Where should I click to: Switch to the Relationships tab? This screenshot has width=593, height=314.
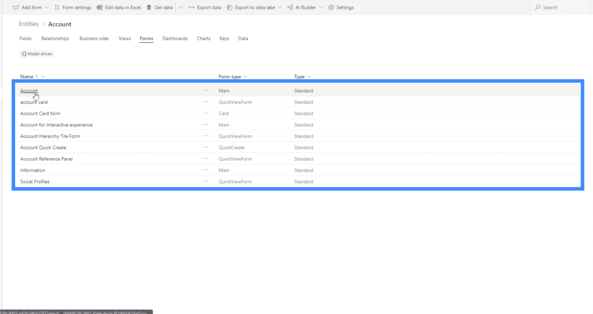coord(55,39)
